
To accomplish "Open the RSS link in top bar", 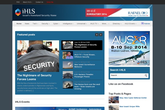I will click(18, 2).
